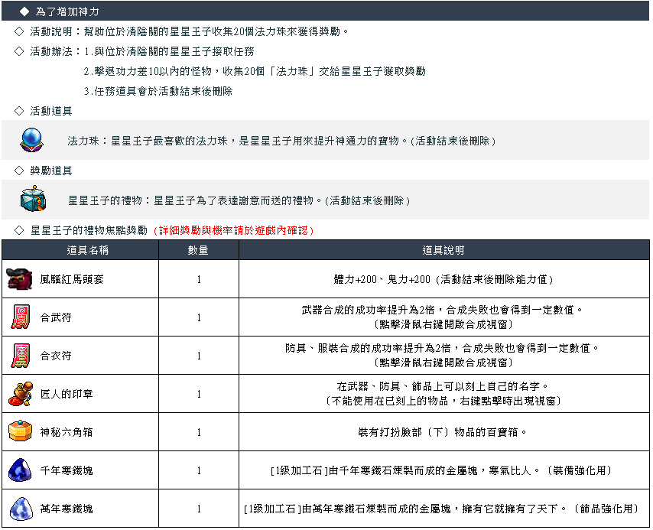This screenshot has width=653, height=530.
Task: Select the 風騷紅馬頭套 horse head icon
Action: point(19,279)
